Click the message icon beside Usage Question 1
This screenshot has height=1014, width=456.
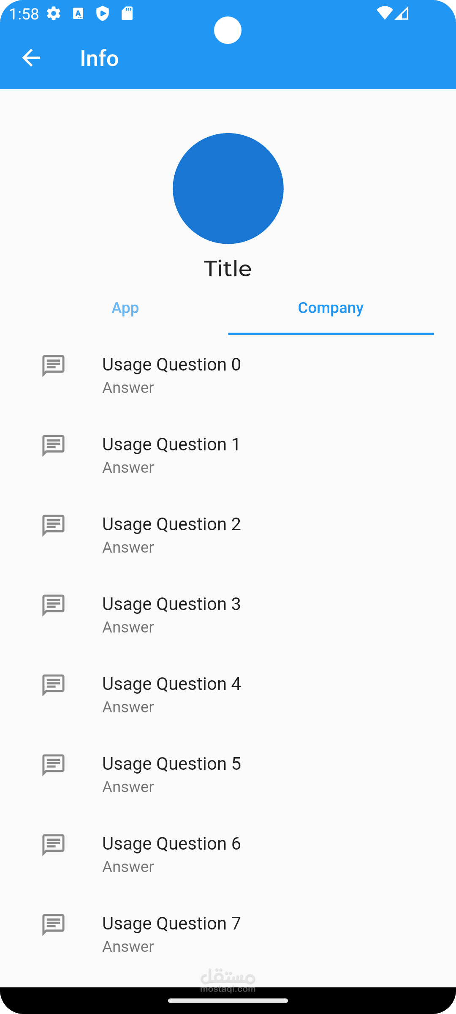click(x=53, y=445)
